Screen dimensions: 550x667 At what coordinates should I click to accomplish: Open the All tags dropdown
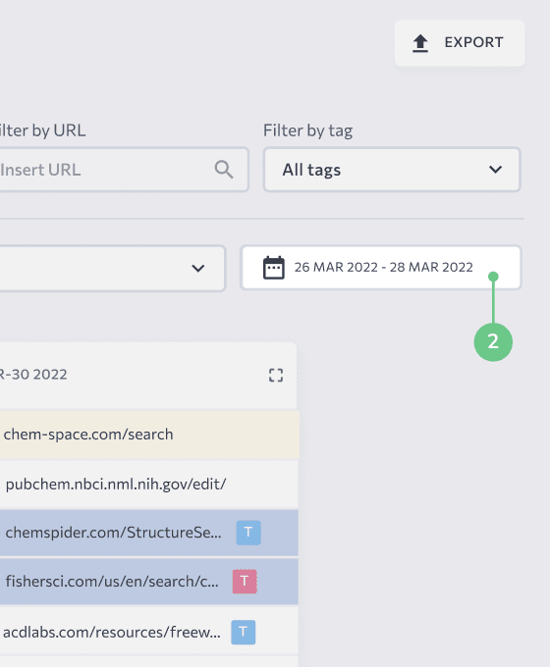pos(392,170)
